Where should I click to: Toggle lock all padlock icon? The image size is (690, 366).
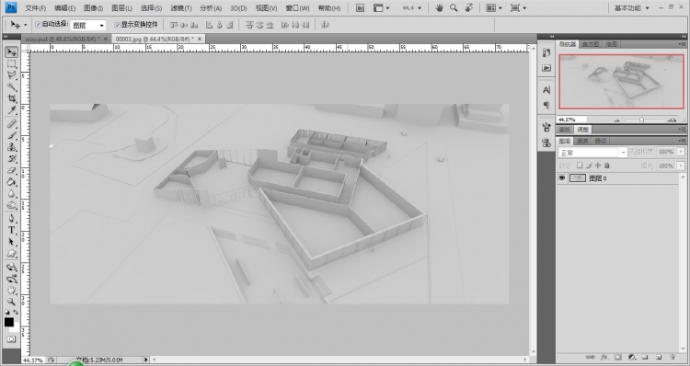[x=607, y=166]
